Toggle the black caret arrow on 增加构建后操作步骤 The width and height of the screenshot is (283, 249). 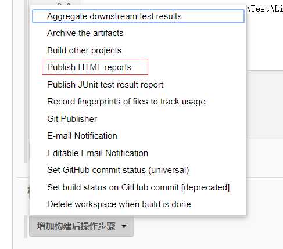point(124,226)
